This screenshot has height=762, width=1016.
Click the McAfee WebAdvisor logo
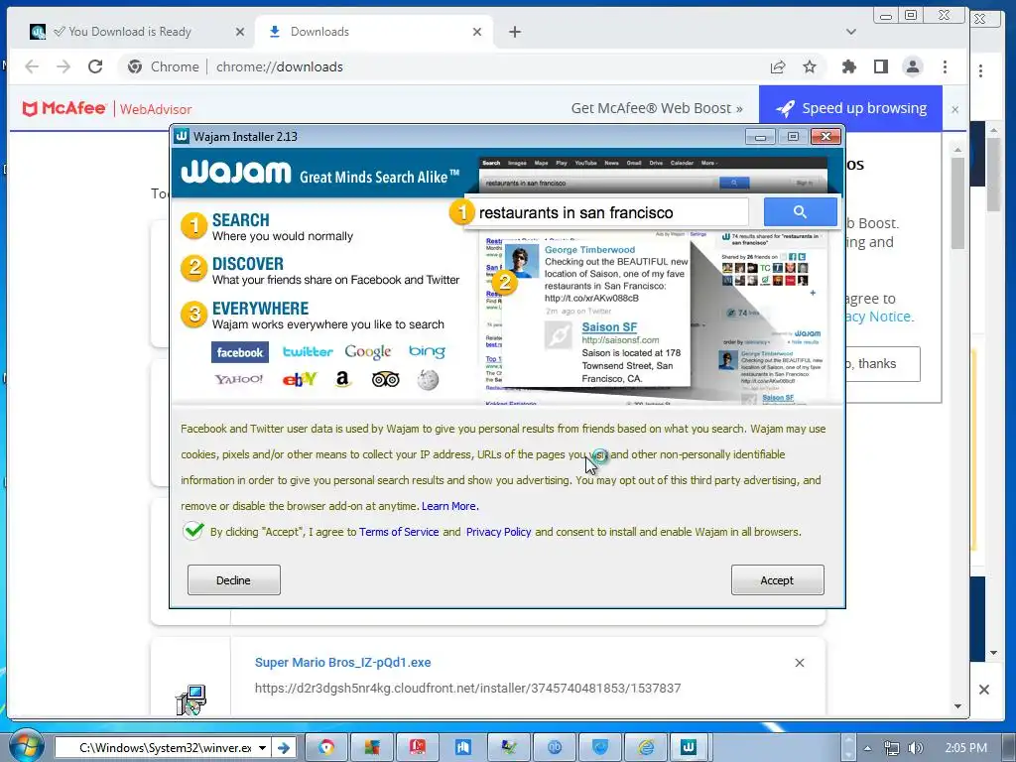pyautogui.click(x=107, y=109)
